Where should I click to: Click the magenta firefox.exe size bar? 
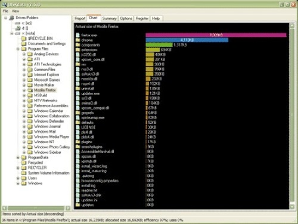pyautogui.click(x=216, y=35)
